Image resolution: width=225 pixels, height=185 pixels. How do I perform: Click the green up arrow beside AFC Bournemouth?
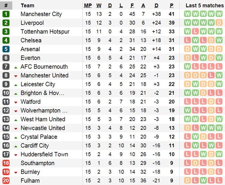(x=16, y=67)
